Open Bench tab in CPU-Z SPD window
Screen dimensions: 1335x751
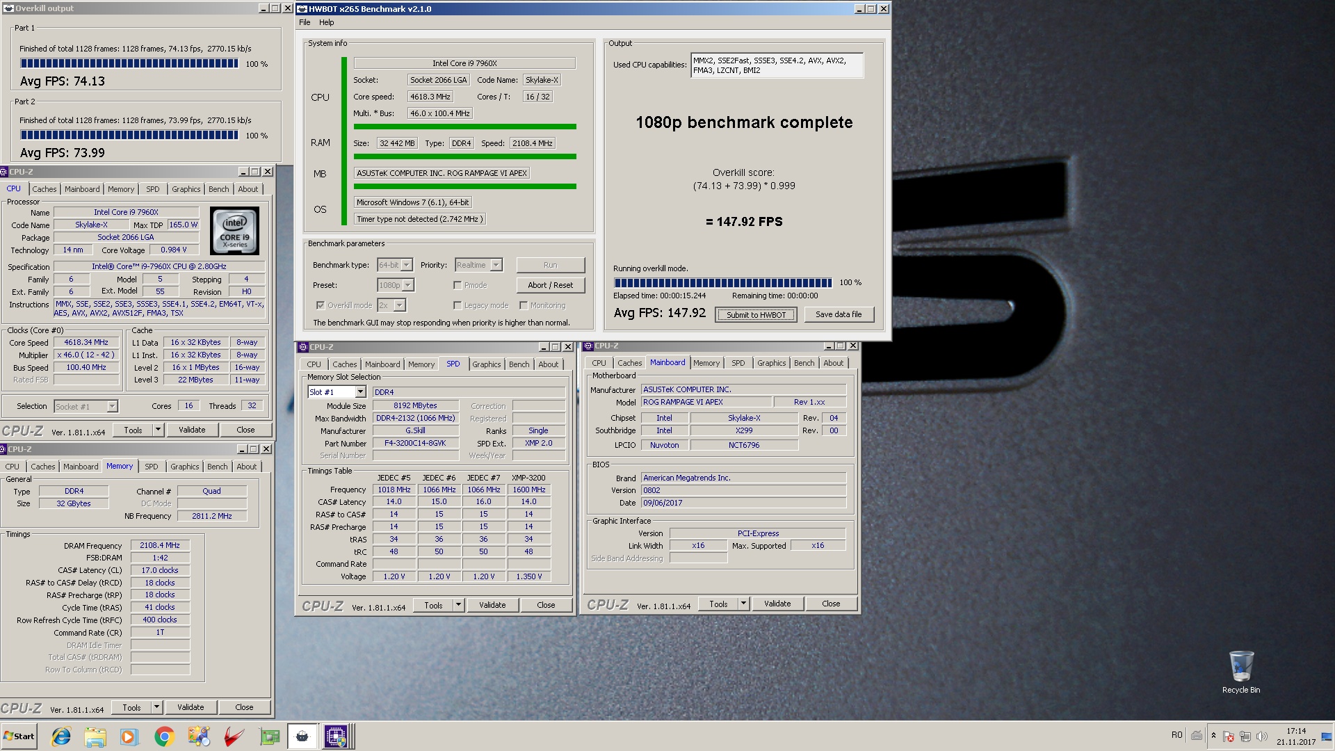519,364
